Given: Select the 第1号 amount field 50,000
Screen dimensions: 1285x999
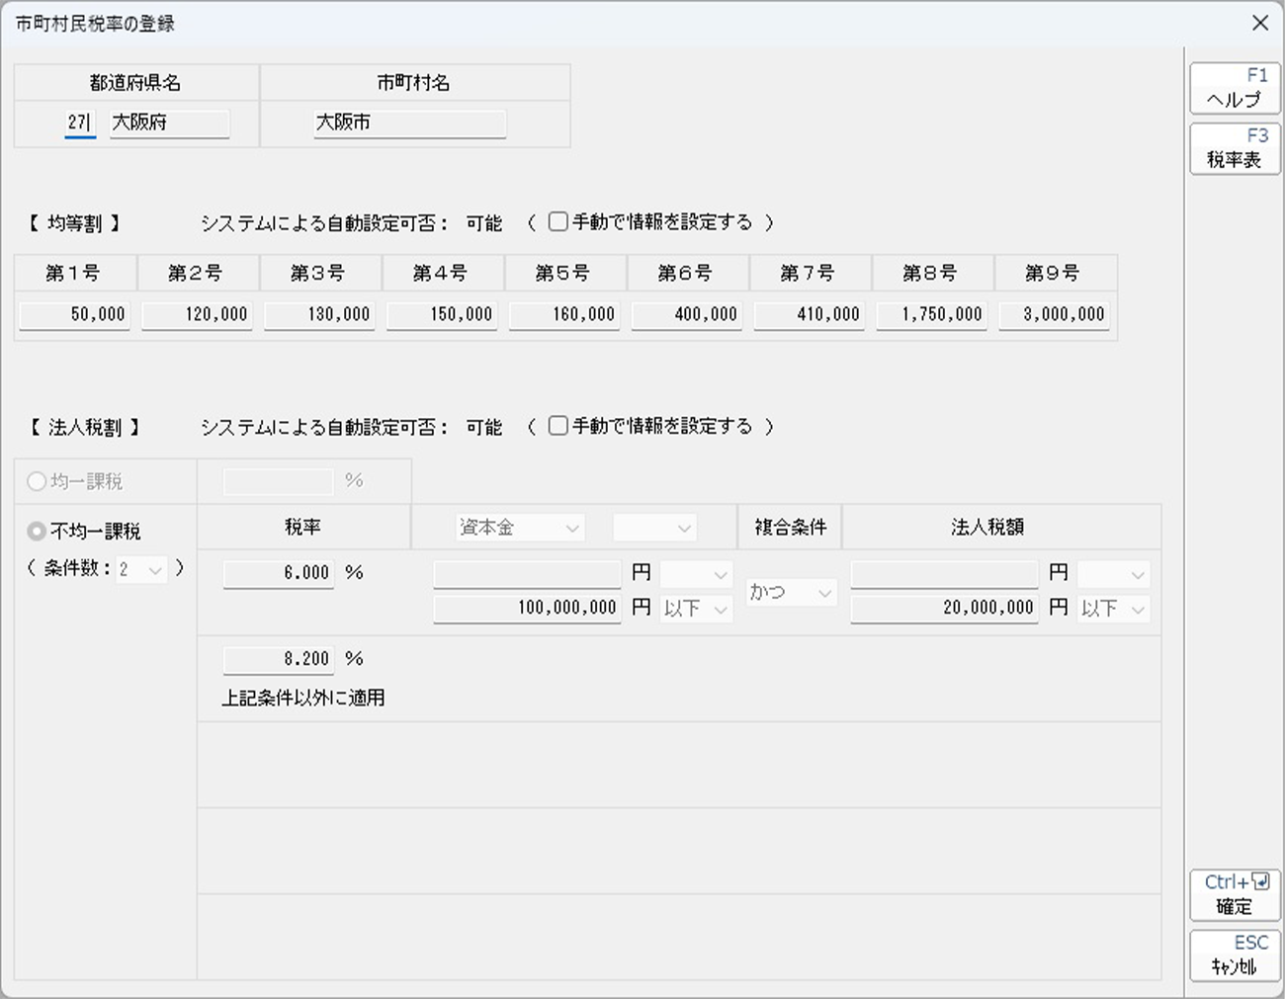Looking at the screenshot, I should [x=75, y=314].
